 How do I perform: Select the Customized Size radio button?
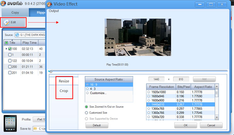86,113
